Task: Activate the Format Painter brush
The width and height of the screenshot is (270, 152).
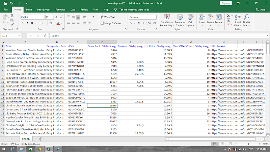Action: click(12, 24)
